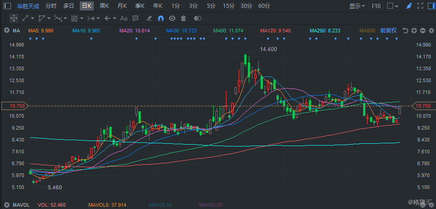
Task: Toggle the left sidebar panel icon
Action: coord(7,6)
